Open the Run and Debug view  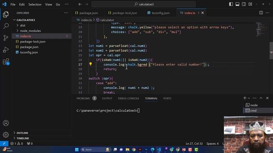coord(6,50)
